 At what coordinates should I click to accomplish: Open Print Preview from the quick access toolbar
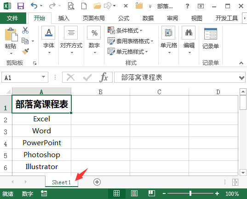point(71,6)
